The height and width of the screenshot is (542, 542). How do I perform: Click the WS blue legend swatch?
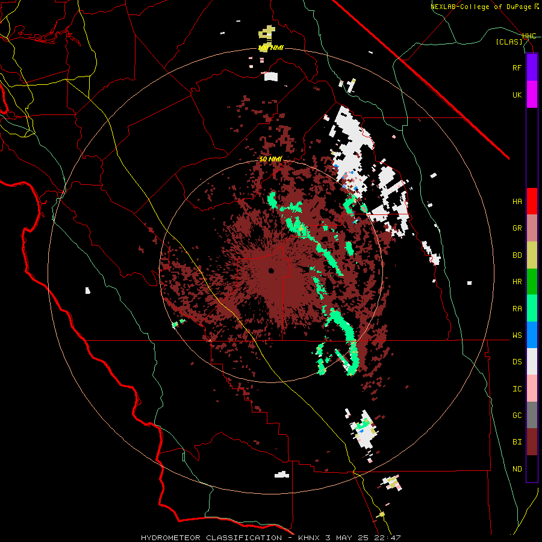pyautogui.click(x=532, y=335)
